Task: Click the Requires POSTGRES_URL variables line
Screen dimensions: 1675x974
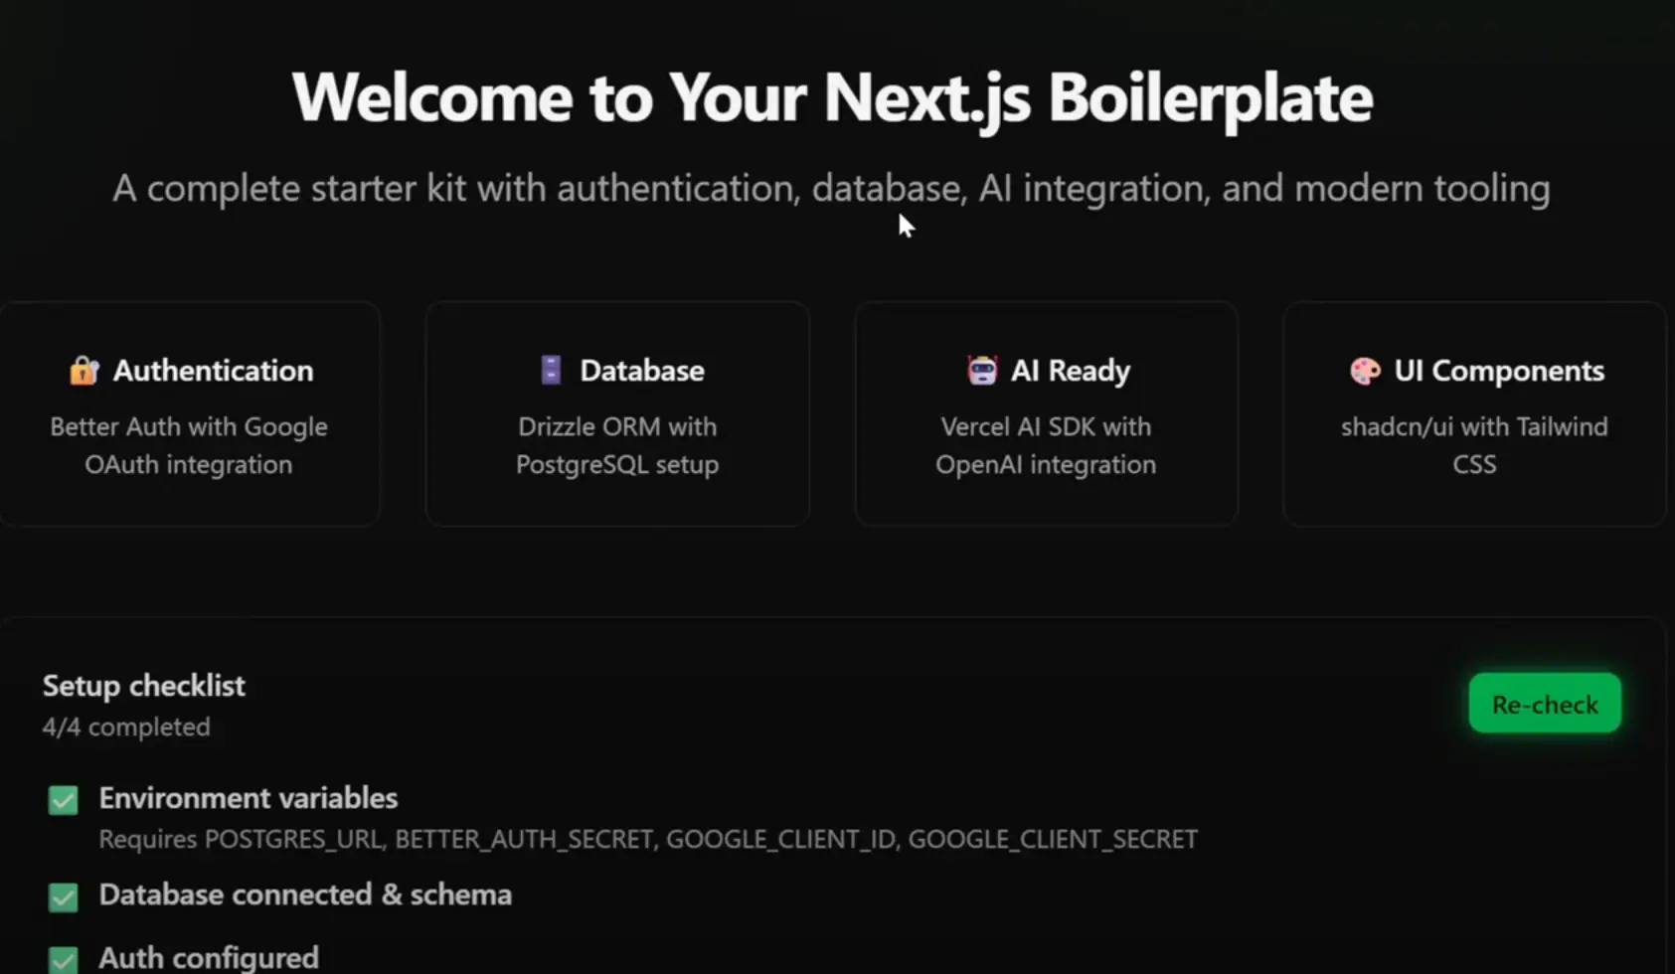Action: (647, 840)
